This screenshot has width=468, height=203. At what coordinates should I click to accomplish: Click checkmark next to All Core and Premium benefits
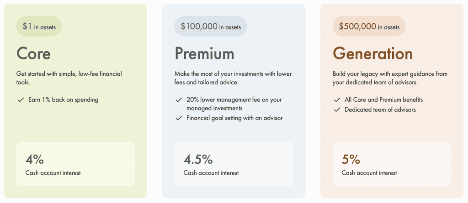pyautogui.click(x=337, y=99)
